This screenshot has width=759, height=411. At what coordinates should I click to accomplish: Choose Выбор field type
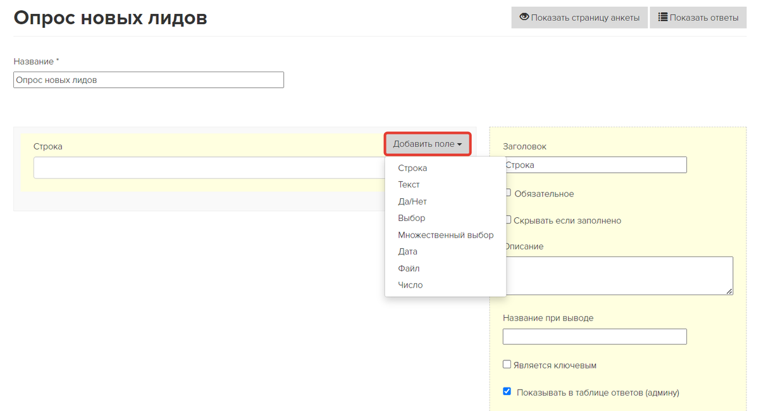412,218
